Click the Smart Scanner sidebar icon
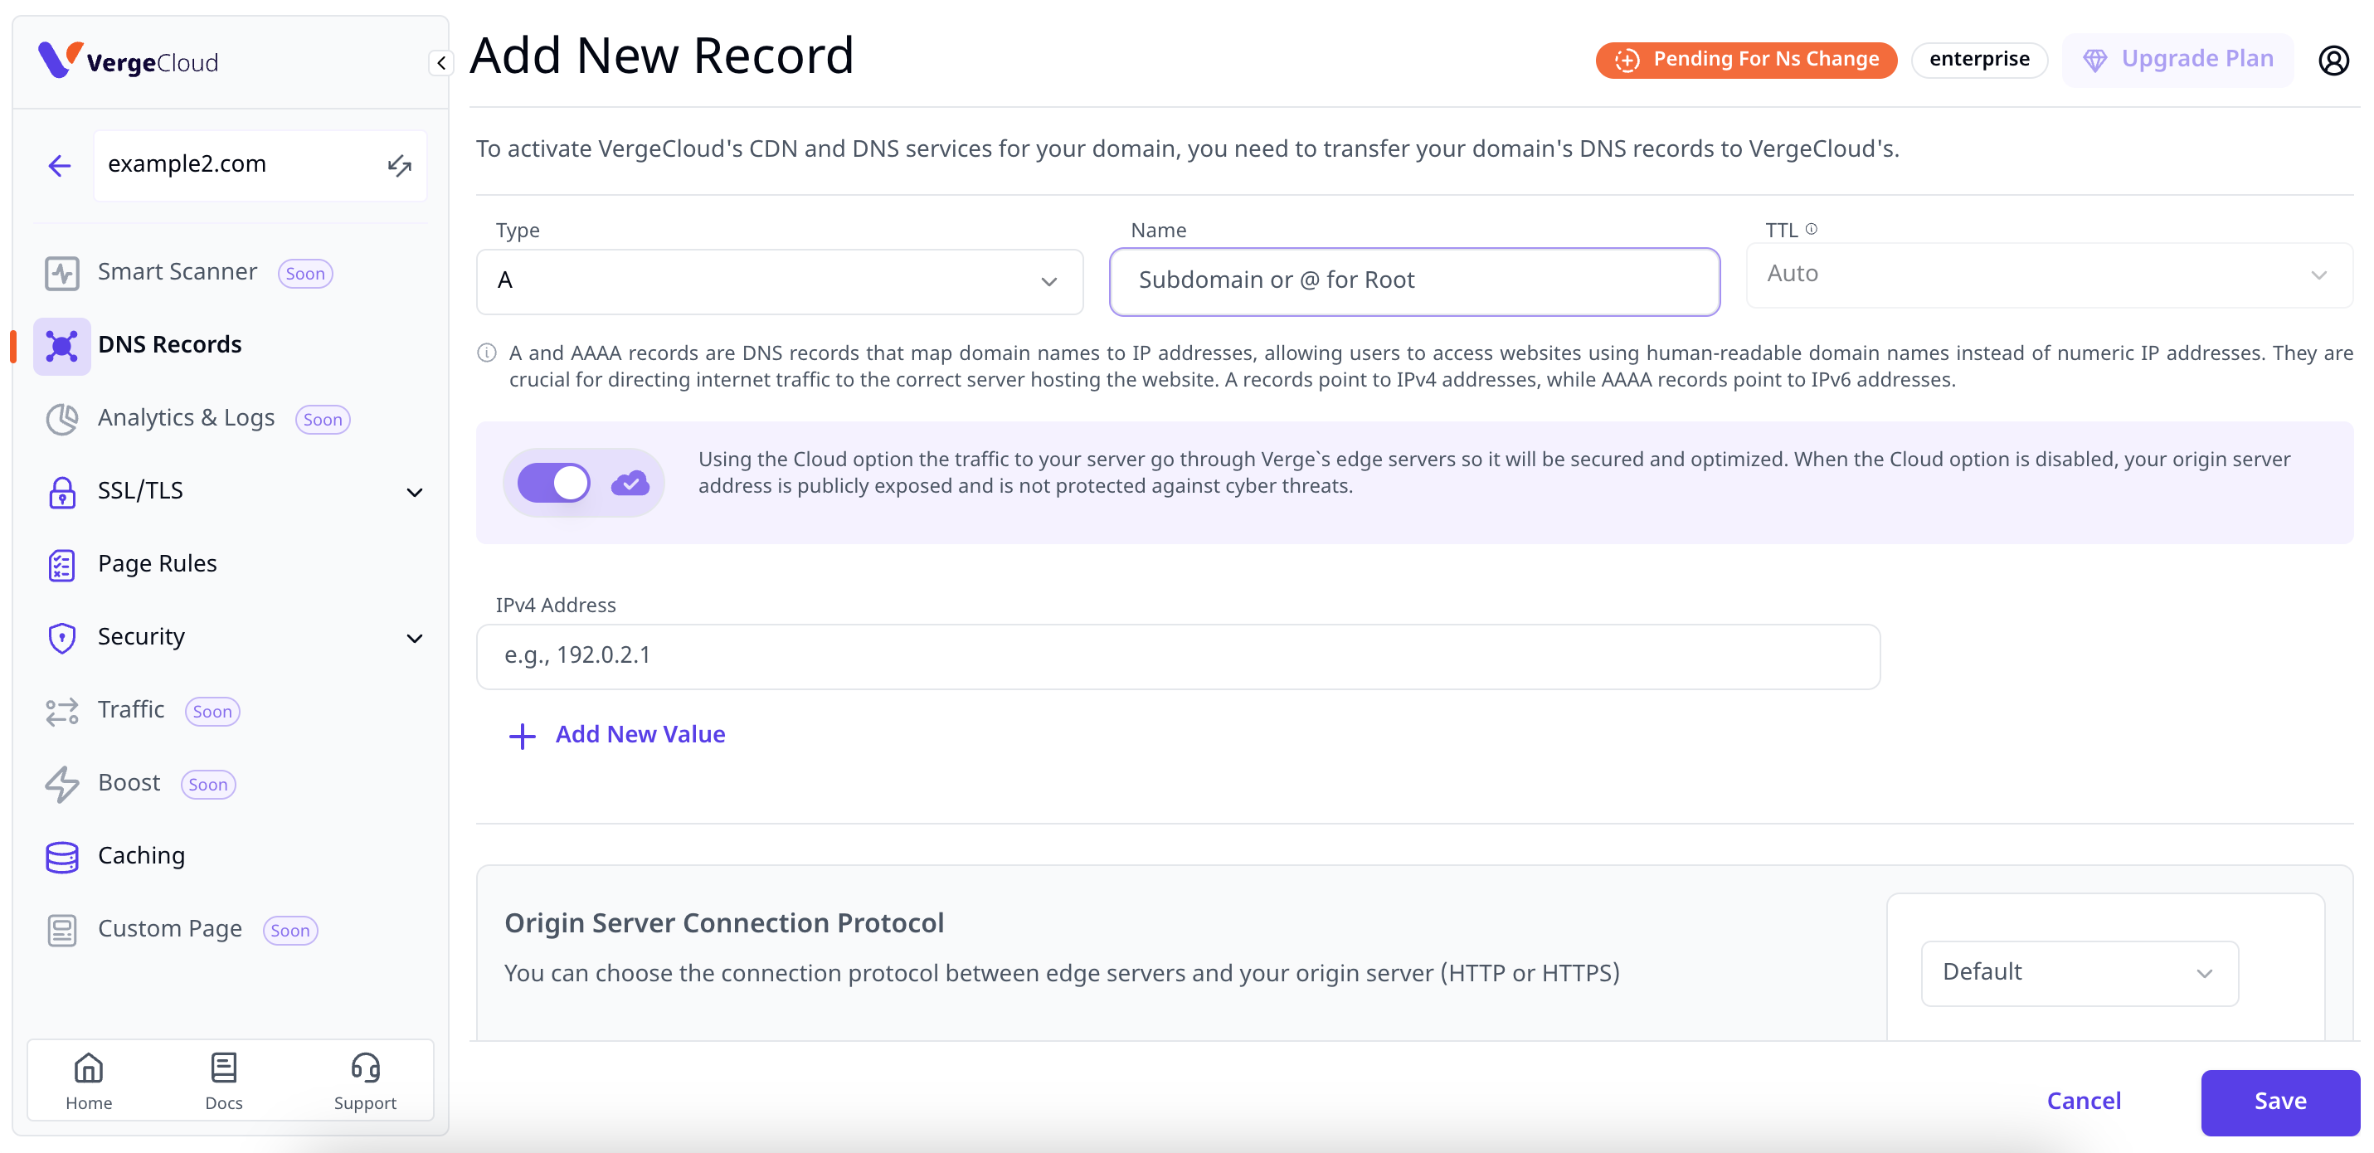 click(62, 272)
